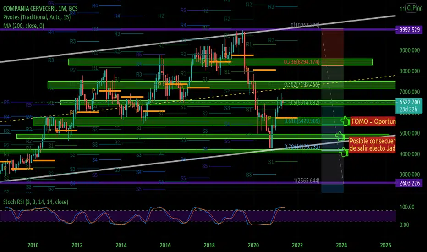Click the 2024 label on the time axis
The image size is (427, 252).
[x=341, y=245]
